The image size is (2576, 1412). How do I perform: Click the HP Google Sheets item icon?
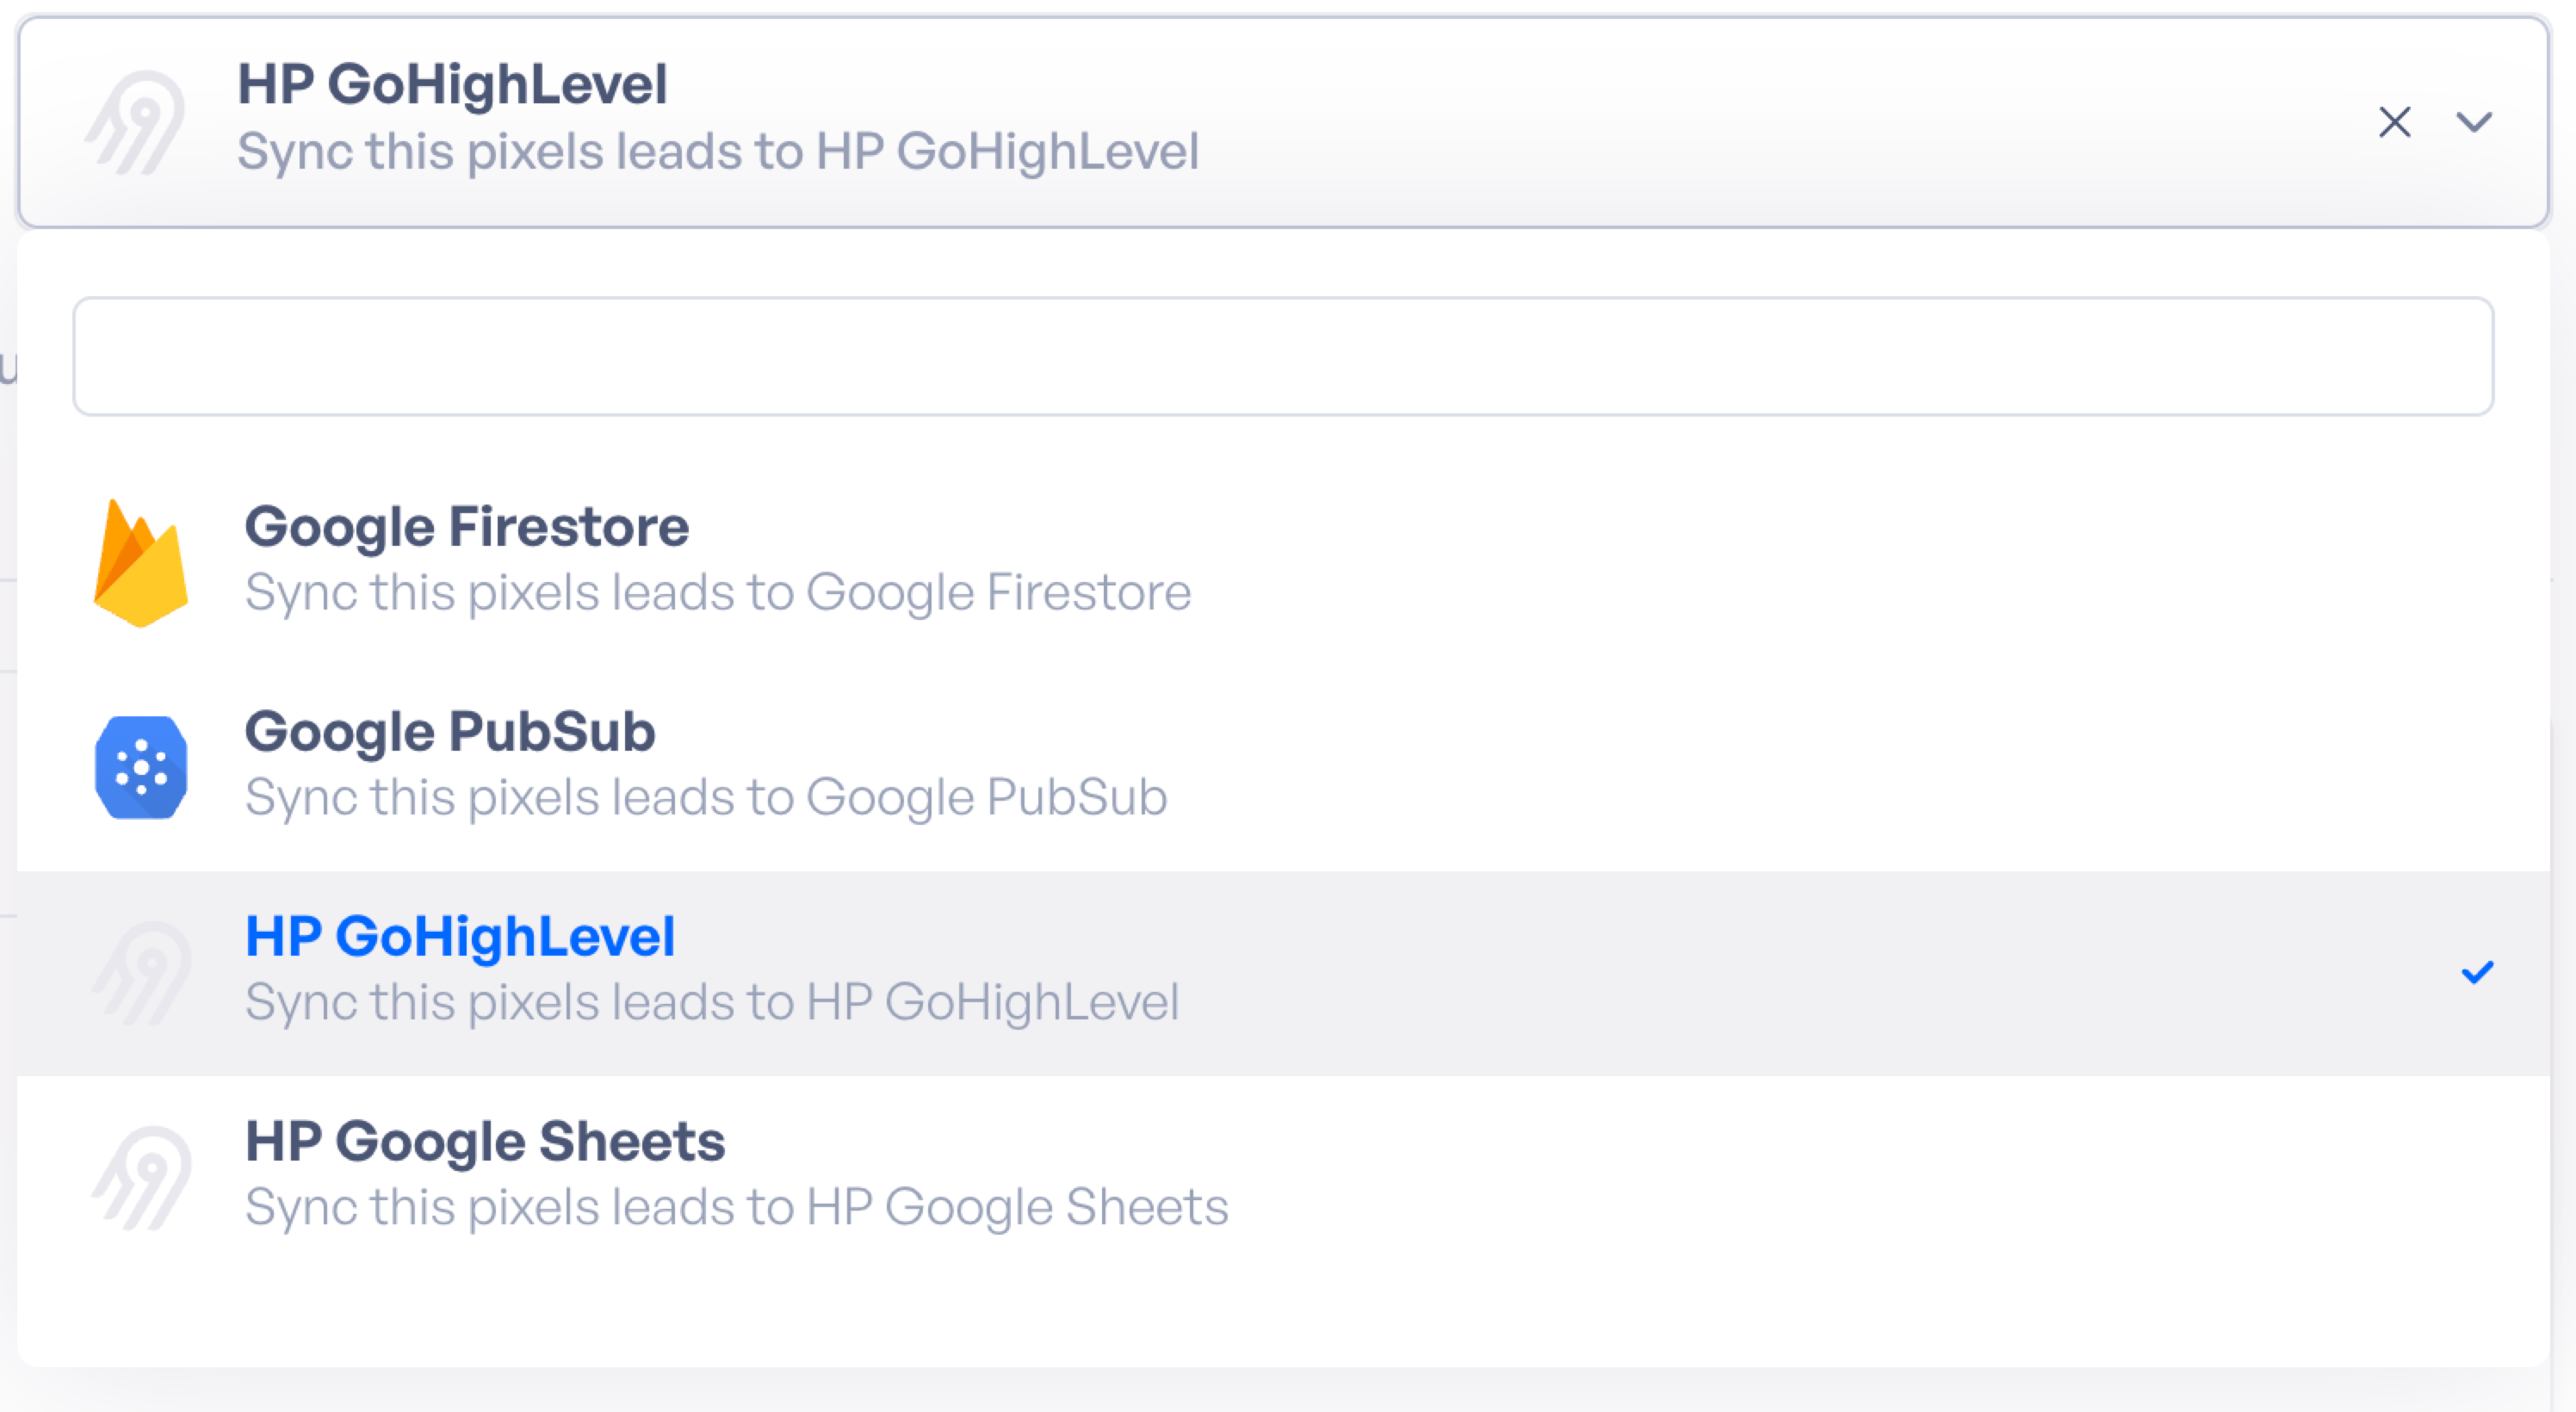(x=141, y=1178)
